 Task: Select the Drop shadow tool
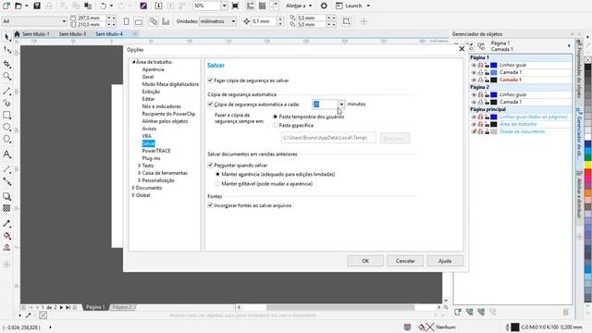point(6,196)
